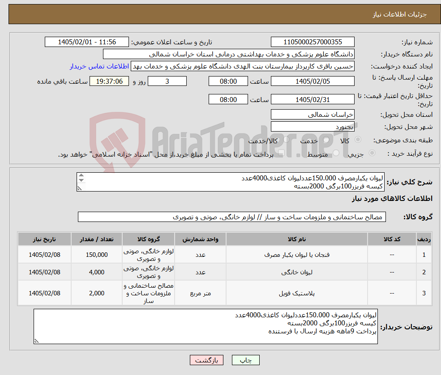This screenshot has height=375, width=441.
Task: Open buyer contact info link اطلاعات تماس خریدار
Action: click(99, 66)
